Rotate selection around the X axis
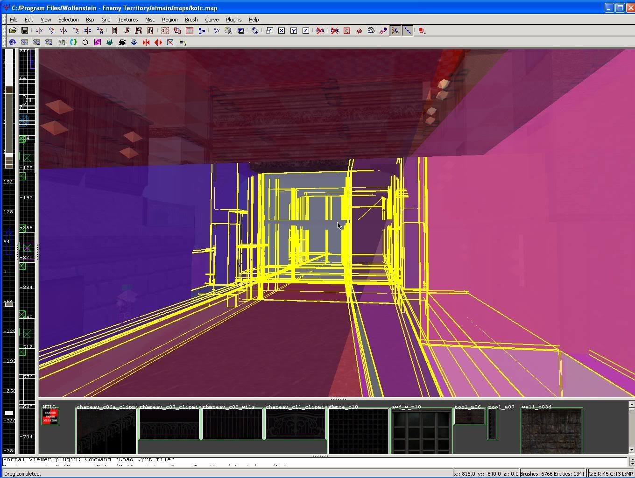 click(51, 30)
